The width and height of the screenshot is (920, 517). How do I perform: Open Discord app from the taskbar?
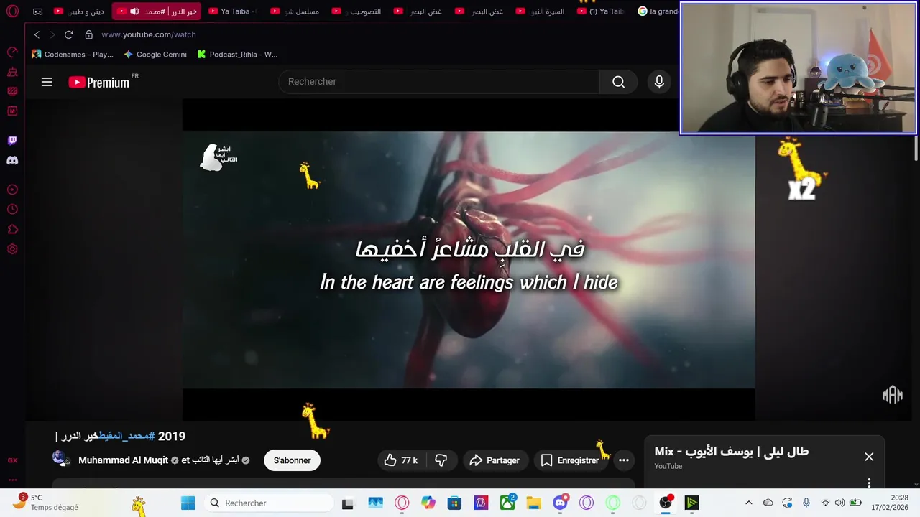click(561, 503)
